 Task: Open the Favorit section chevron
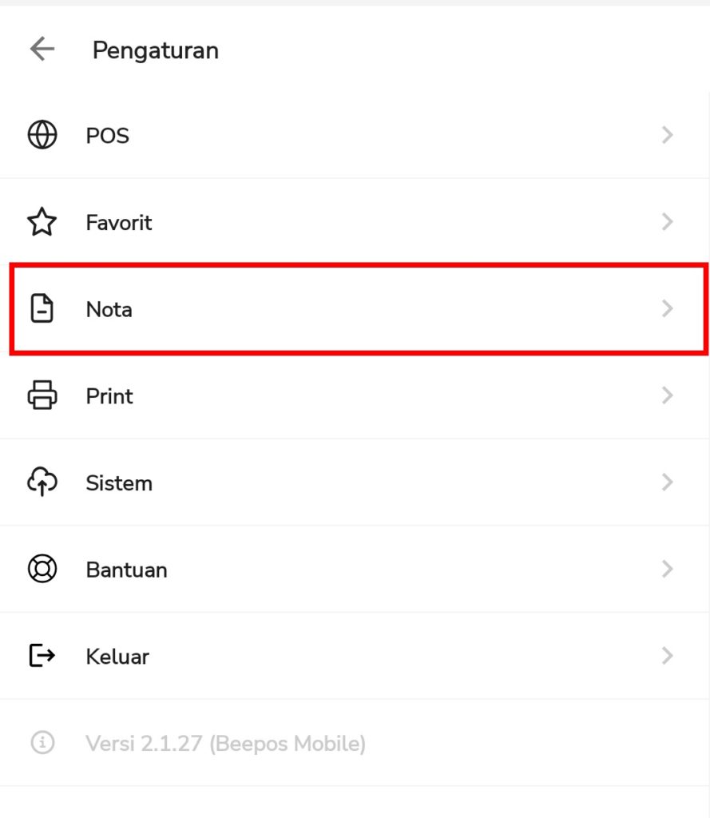click(668, 222)
